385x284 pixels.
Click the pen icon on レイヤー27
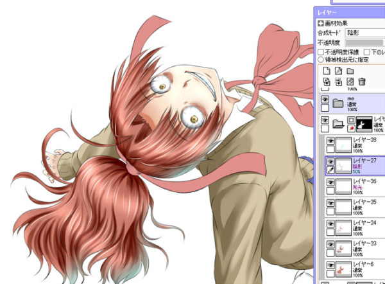[x=330, y=170]
